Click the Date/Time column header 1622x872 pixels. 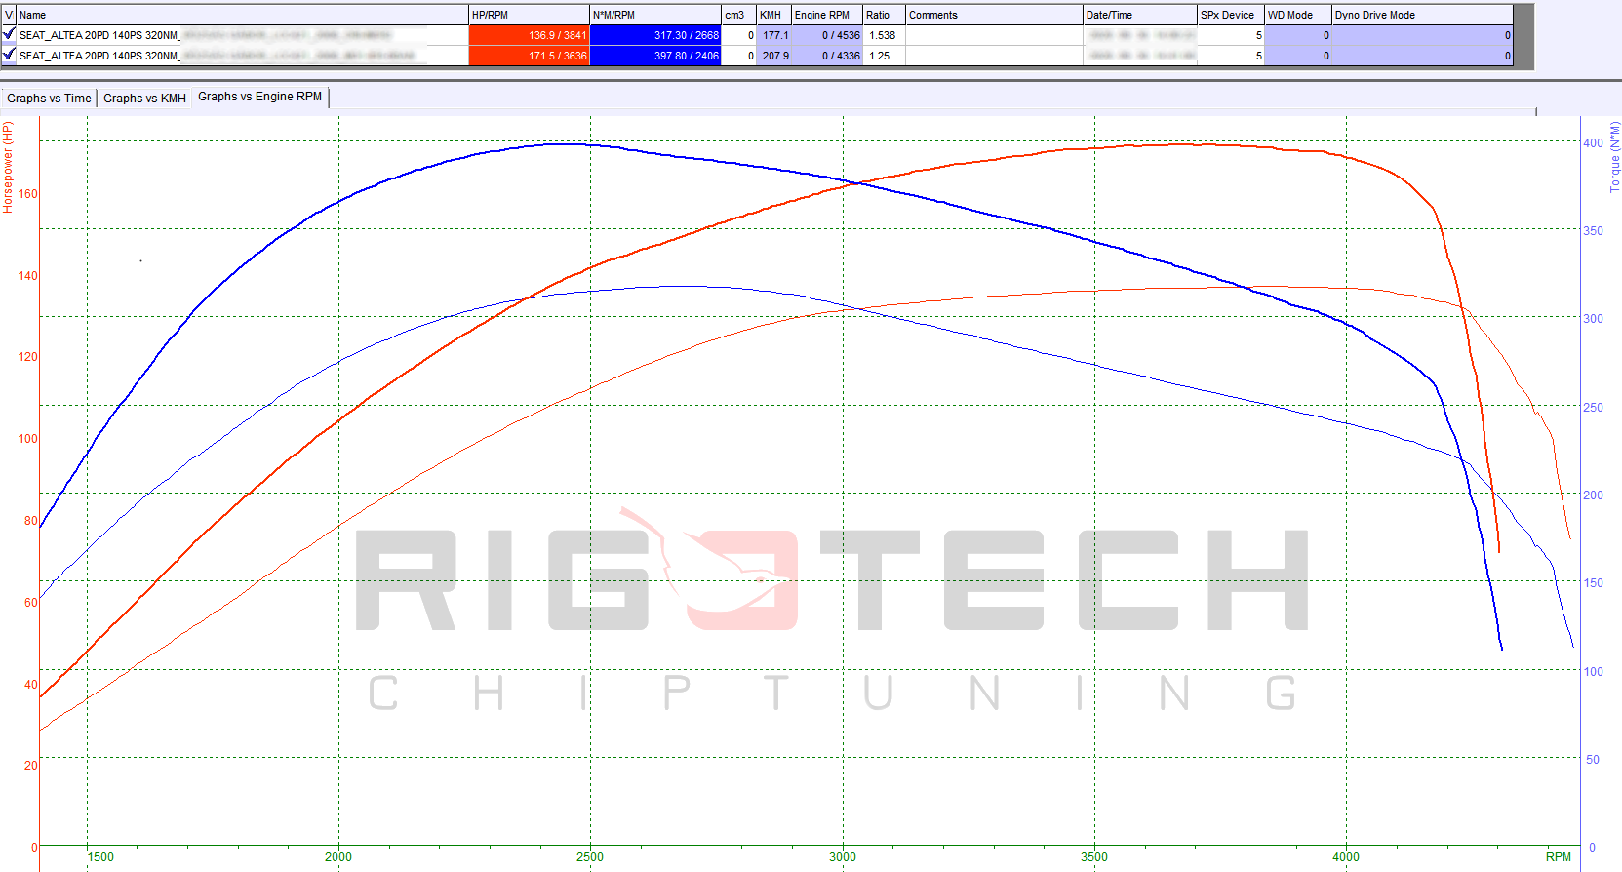(1139, 15)
